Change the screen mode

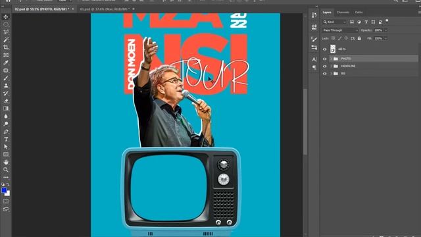(6, 209)
